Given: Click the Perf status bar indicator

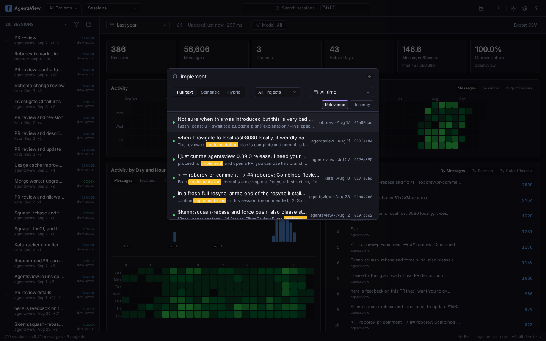Looking at the screenshot, I should click(x=465, y=336).
